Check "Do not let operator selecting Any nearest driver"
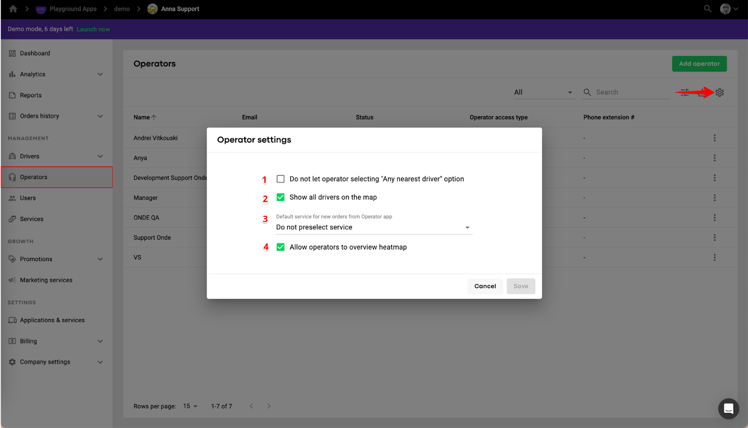Viewport: 748px width, 428px height. pos(280,179)
